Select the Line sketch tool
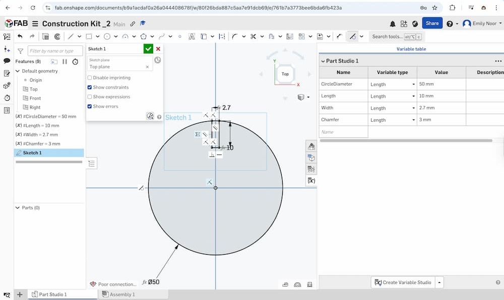This screenshot has height=300, width=504. tap(71, 37)
